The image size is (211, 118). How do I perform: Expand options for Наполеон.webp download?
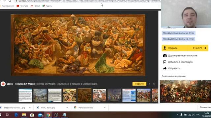[x=105, y=108]
